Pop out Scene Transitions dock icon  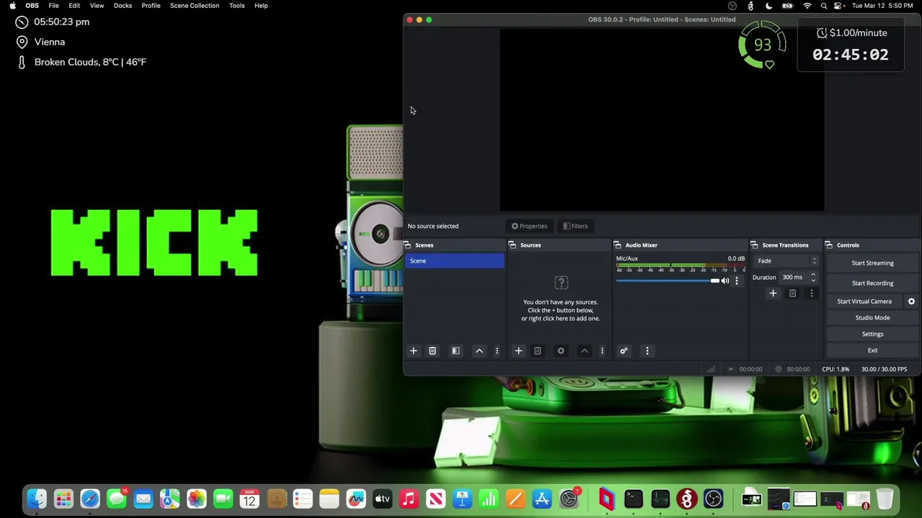tap(754, 245)
